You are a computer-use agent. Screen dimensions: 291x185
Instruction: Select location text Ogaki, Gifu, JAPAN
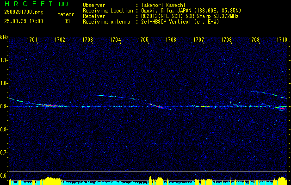coord(166,11)
